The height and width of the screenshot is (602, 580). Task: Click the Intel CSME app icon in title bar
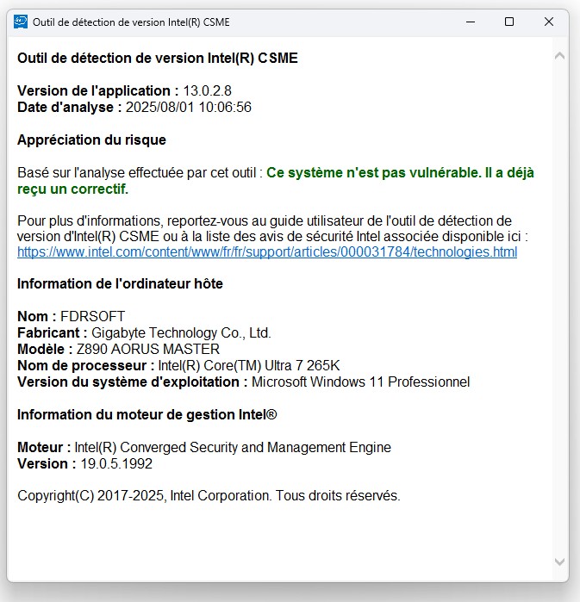pos(21,22)
